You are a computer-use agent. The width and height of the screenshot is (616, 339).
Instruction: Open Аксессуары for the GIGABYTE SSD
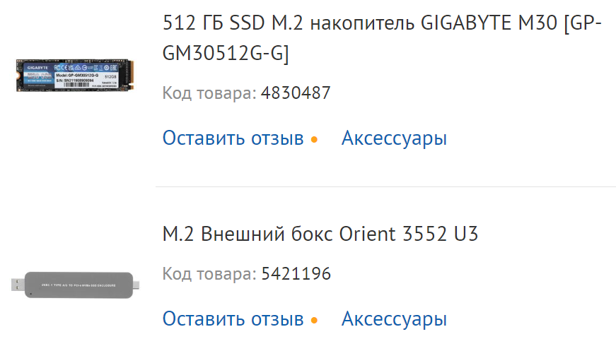(x=394, y=138)
